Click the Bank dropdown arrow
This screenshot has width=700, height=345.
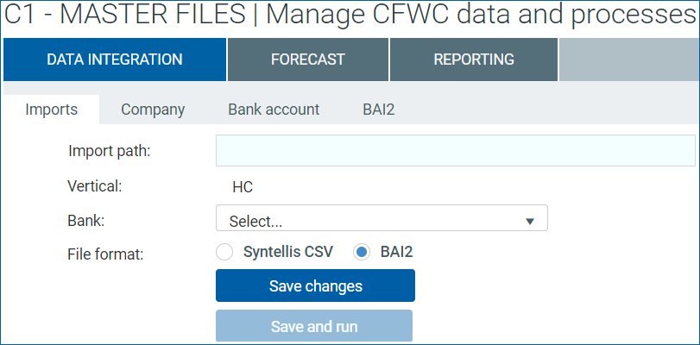click(x=530, y=221)
